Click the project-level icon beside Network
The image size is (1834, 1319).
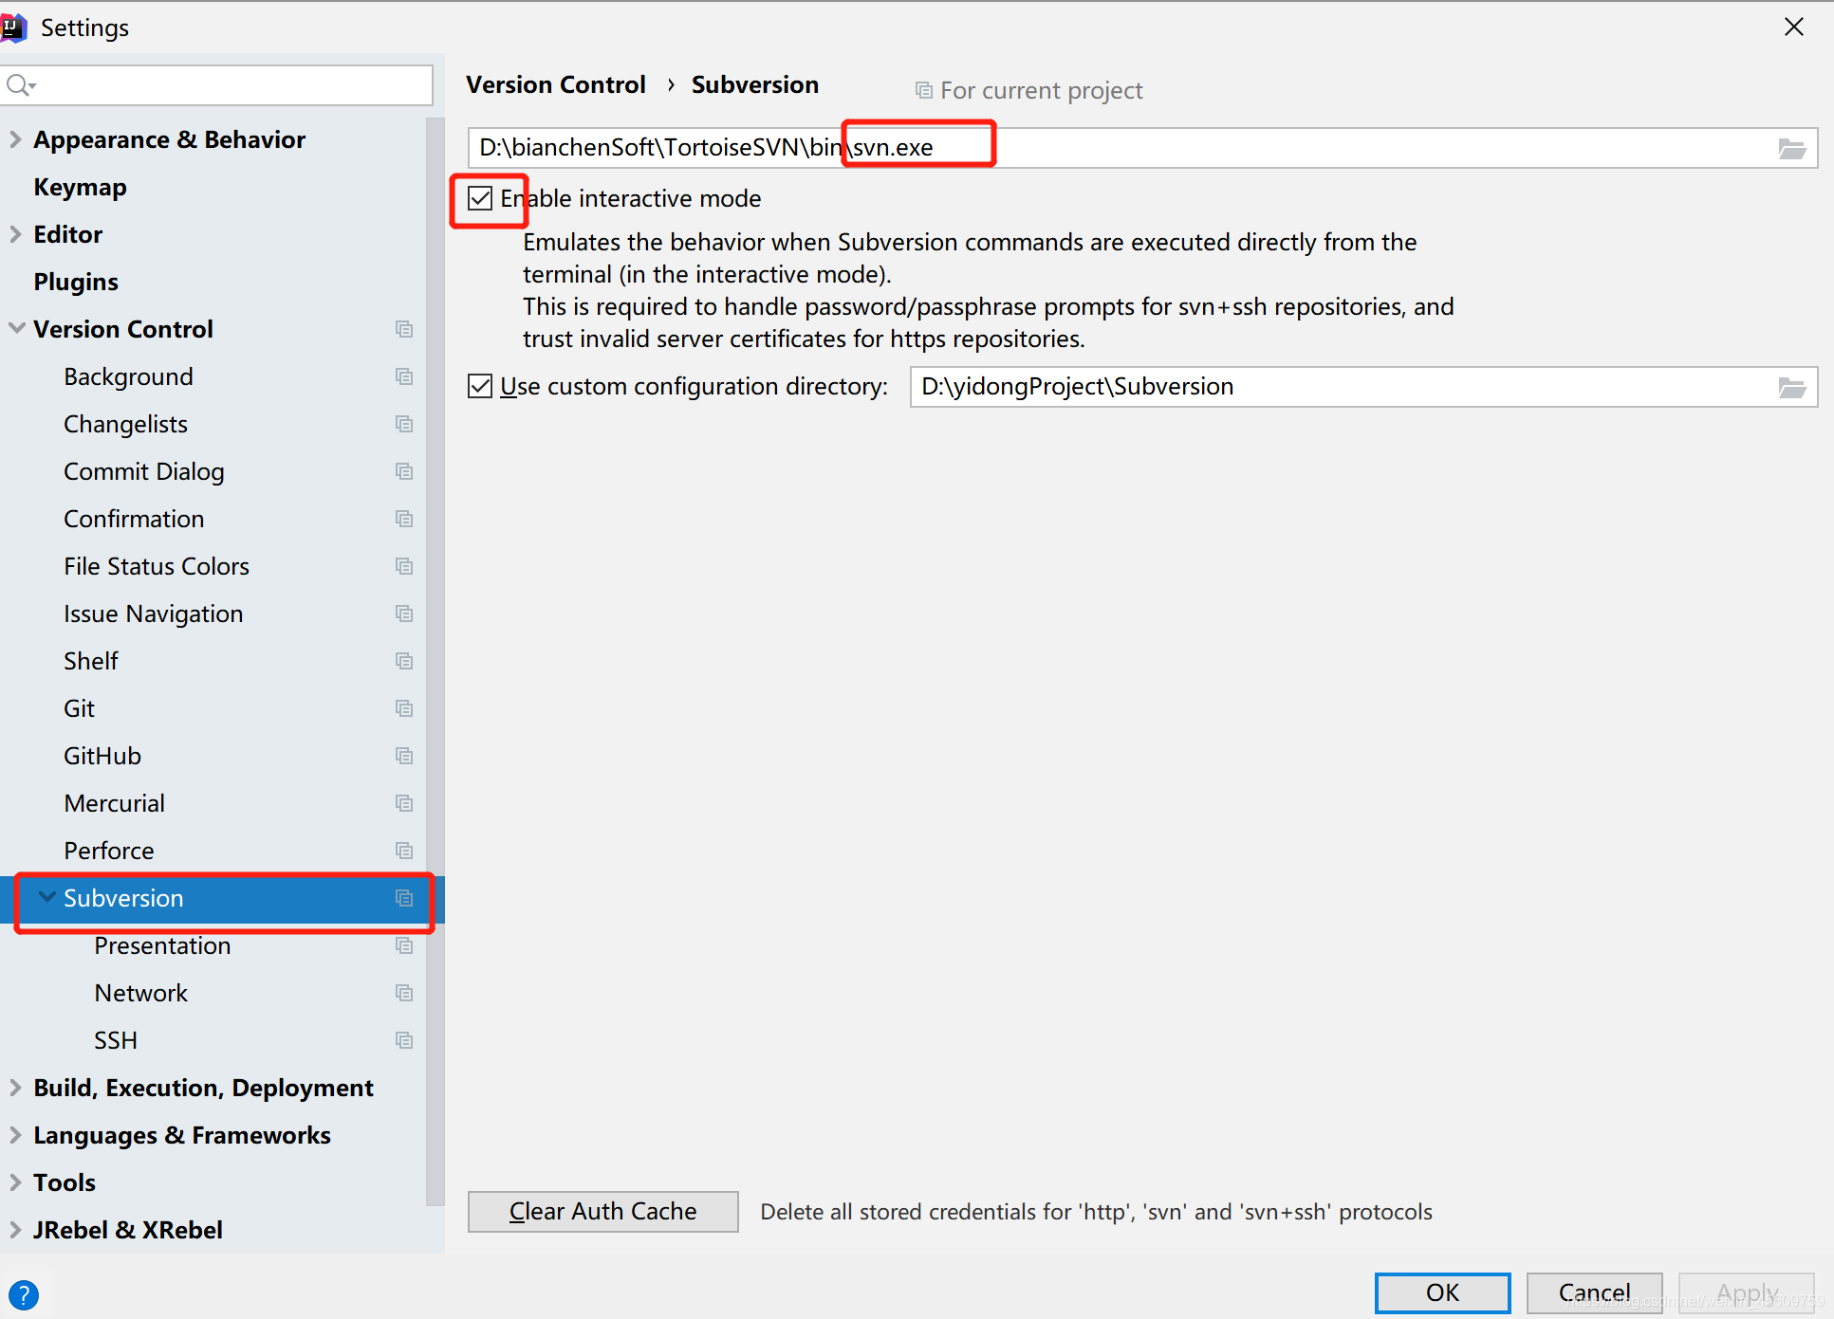click(x=404, y=993)
